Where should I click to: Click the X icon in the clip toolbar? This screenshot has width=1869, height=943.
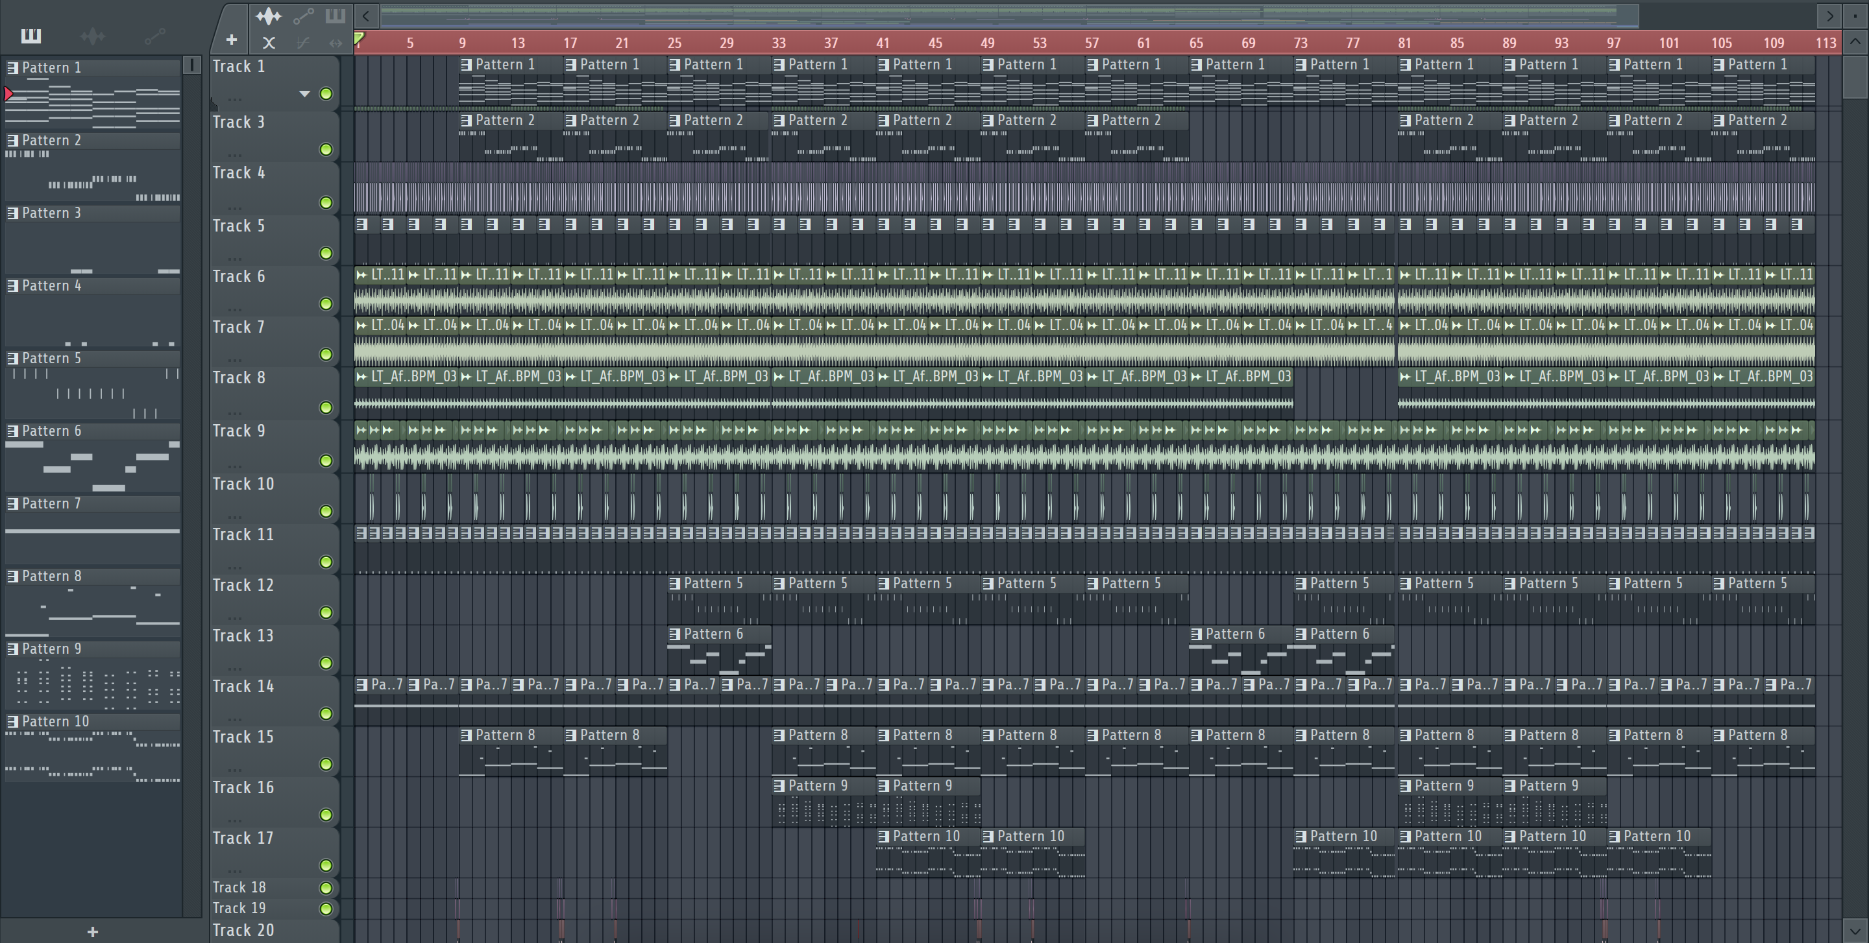coord(269,43)
